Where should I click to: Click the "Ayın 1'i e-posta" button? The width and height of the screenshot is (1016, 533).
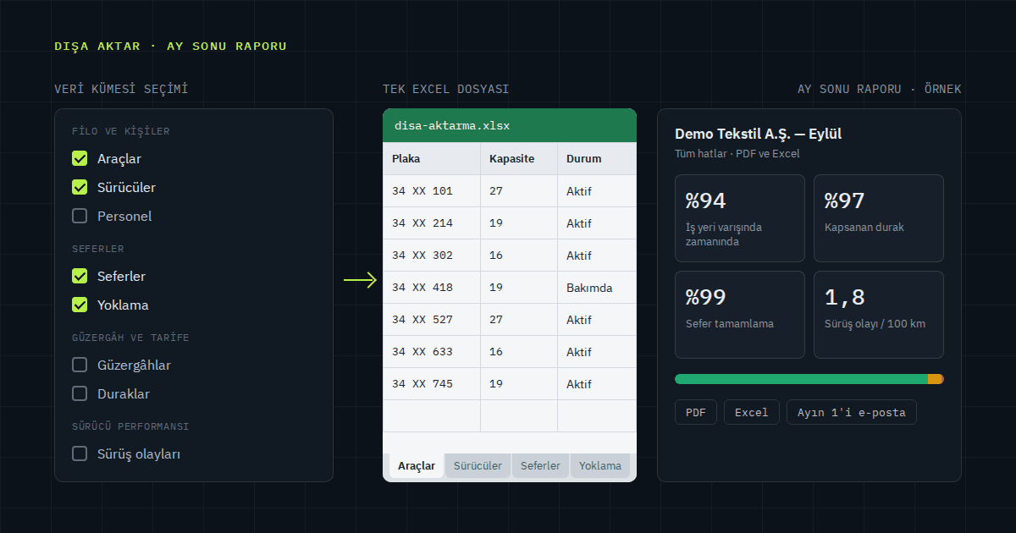click(852, 413)
